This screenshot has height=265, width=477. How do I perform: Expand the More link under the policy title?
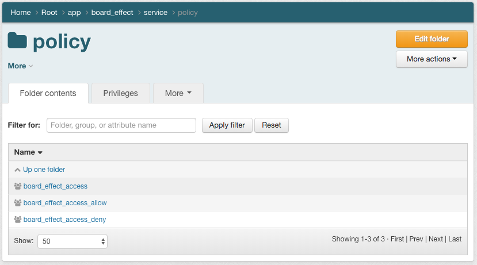pos(20,66)
